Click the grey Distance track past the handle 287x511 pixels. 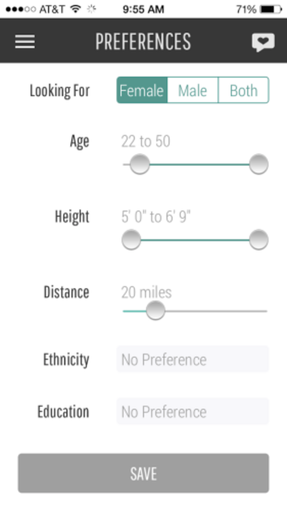point(216,311)
